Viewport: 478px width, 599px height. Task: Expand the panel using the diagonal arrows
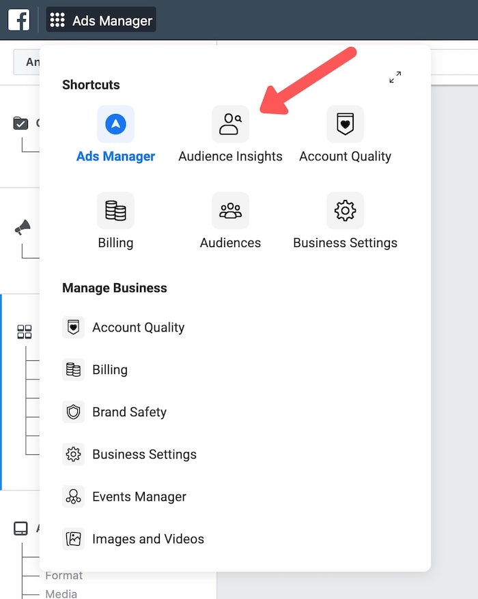coord(395,77)
